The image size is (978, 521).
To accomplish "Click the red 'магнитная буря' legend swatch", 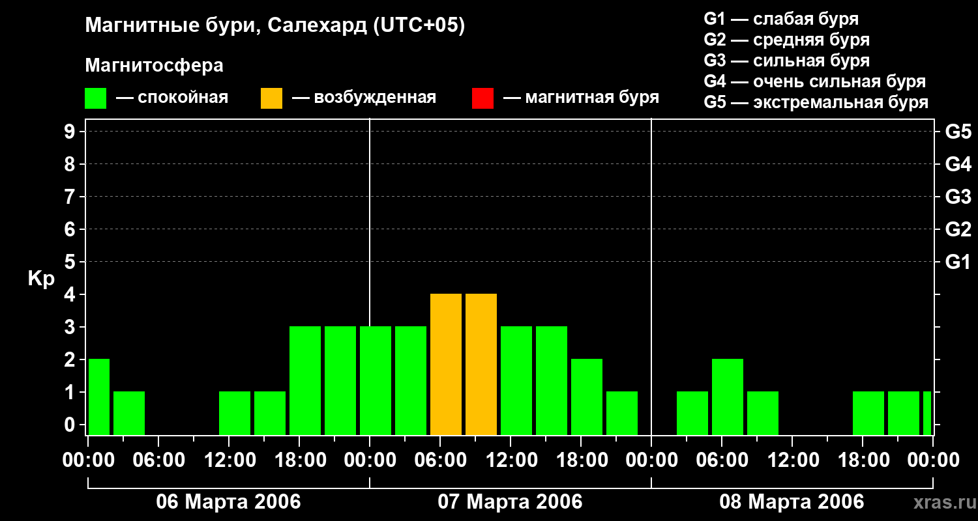I will pyautogui.click(x=482, y=98).
